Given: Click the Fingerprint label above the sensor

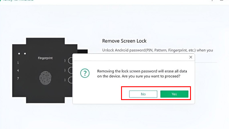Looking at the screenshot, I should point(45,58).
